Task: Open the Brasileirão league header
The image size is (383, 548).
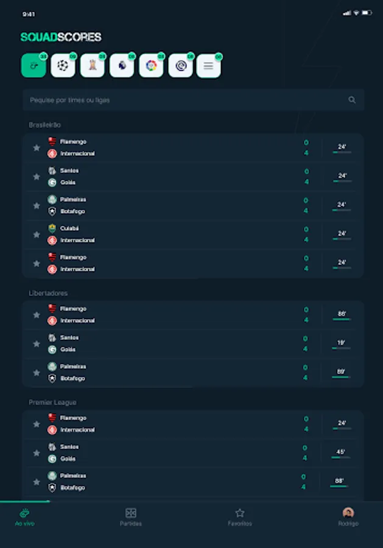Action: tap(45, 125)
